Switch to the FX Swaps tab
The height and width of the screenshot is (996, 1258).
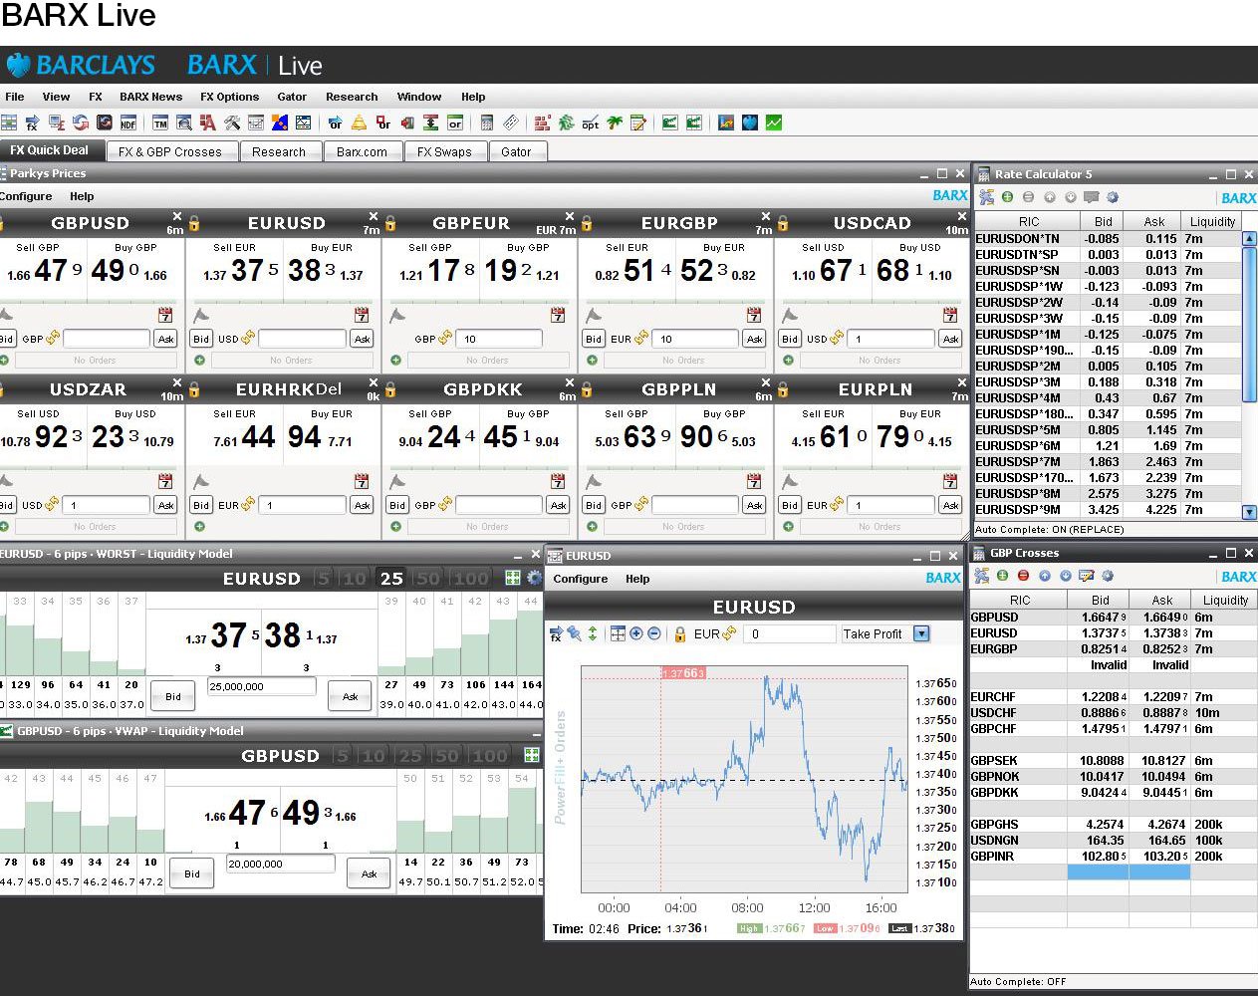click(444, 151)
